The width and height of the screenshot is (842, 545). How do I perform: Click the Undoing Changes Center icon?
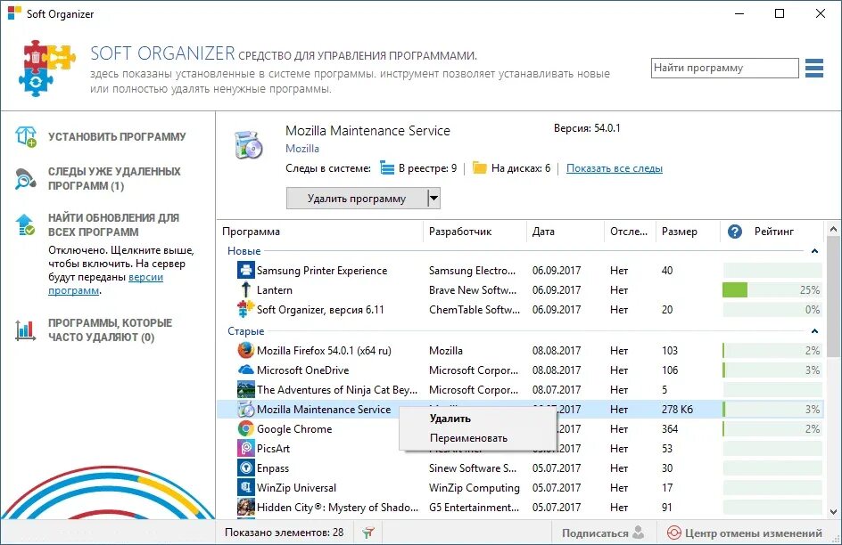click(x=673, y=533)
